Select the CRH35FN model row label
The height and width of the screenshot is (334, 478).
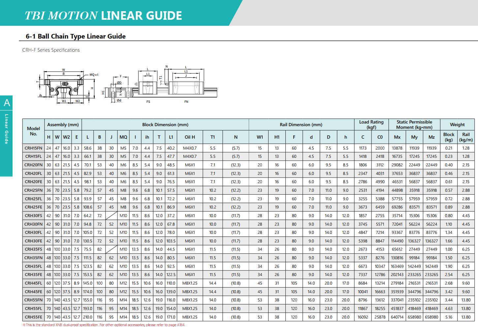click(33, 258)
